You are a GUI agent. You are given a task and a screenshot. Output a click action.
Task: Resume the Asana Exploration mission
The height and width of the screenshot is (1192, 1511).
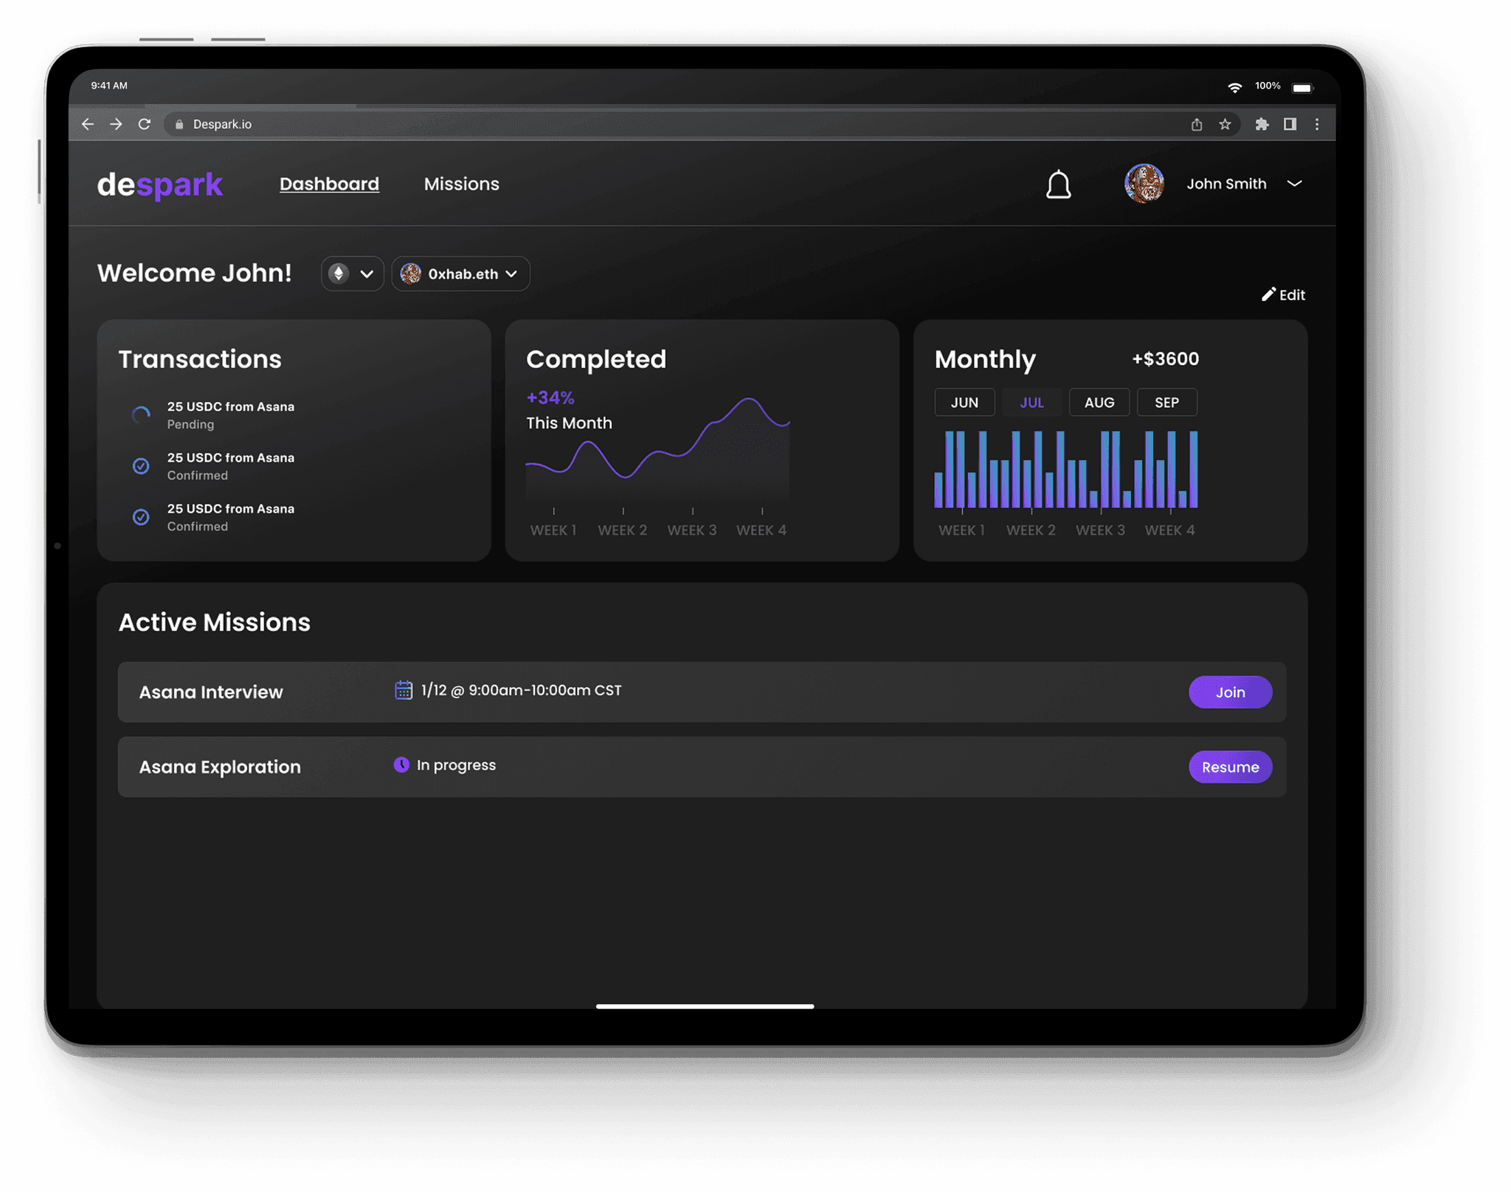(x=1230, y=767)
